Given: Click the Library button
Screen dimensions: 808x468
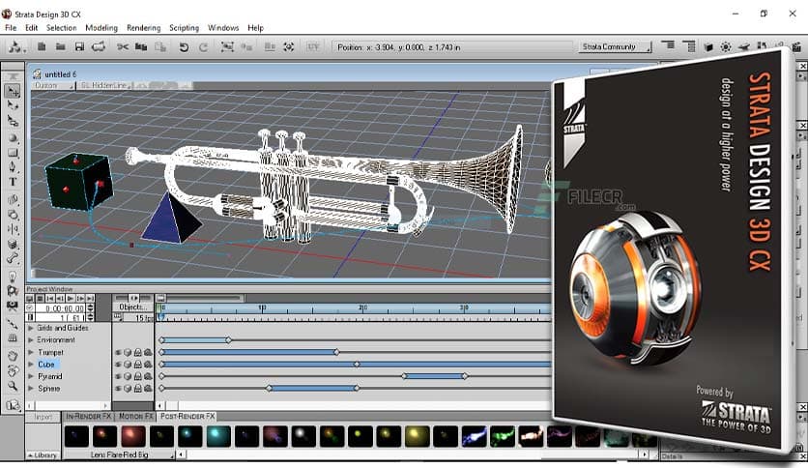Looking at the screenshot, I should 43,455.
